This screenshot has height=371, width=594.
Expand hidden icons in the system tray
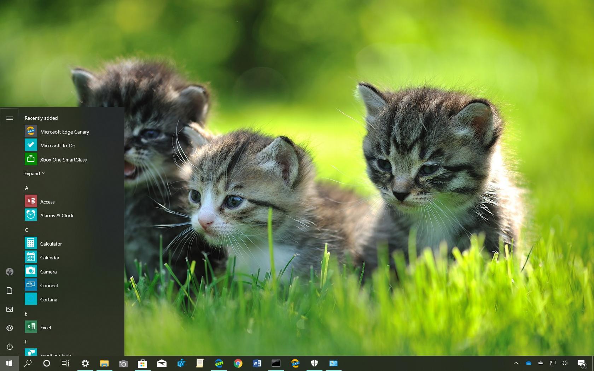(x=516, y=363)
